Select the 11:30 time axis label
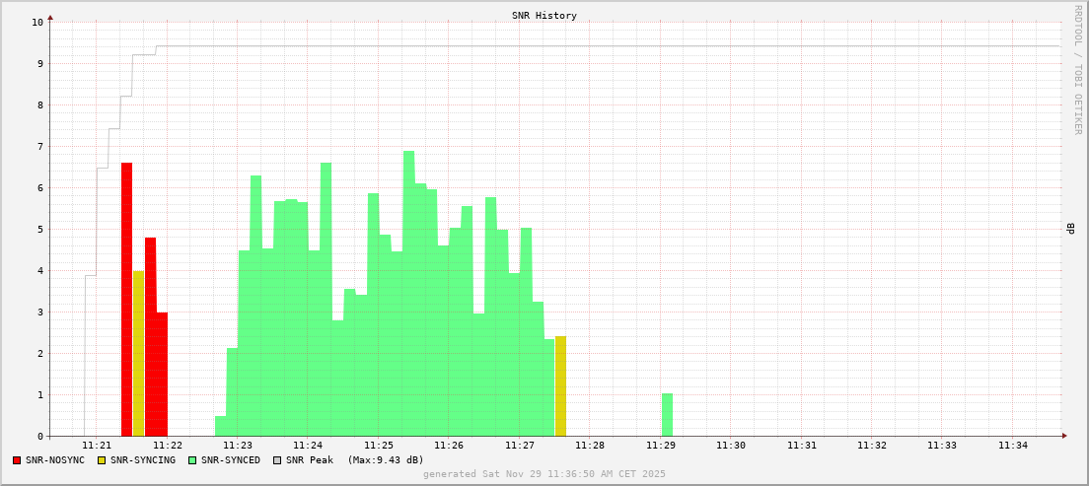Image resolution: width=1089 pixels, height=486 pixels. point(730,446)
